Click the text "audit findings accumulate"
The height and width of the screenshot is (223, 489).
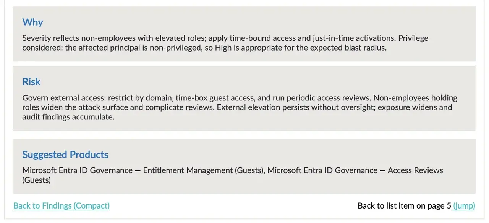(68, 117)
